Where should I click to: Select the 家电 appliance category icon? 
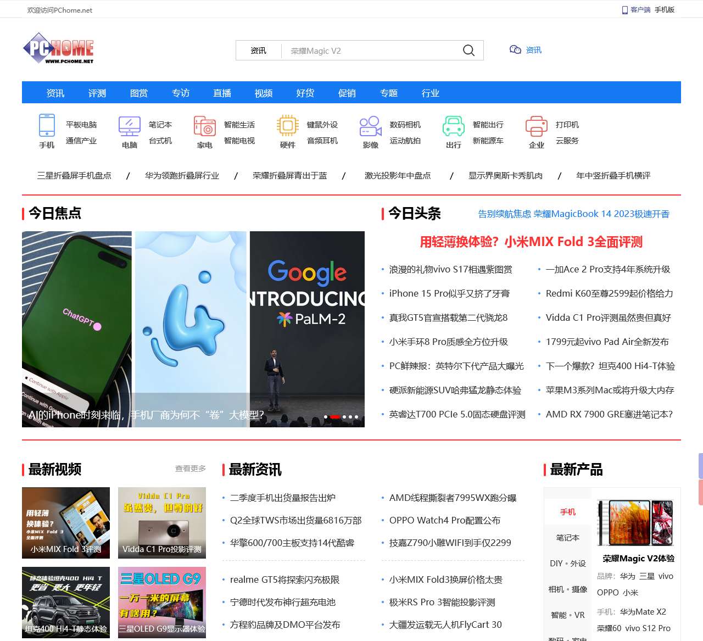[205, 126]
